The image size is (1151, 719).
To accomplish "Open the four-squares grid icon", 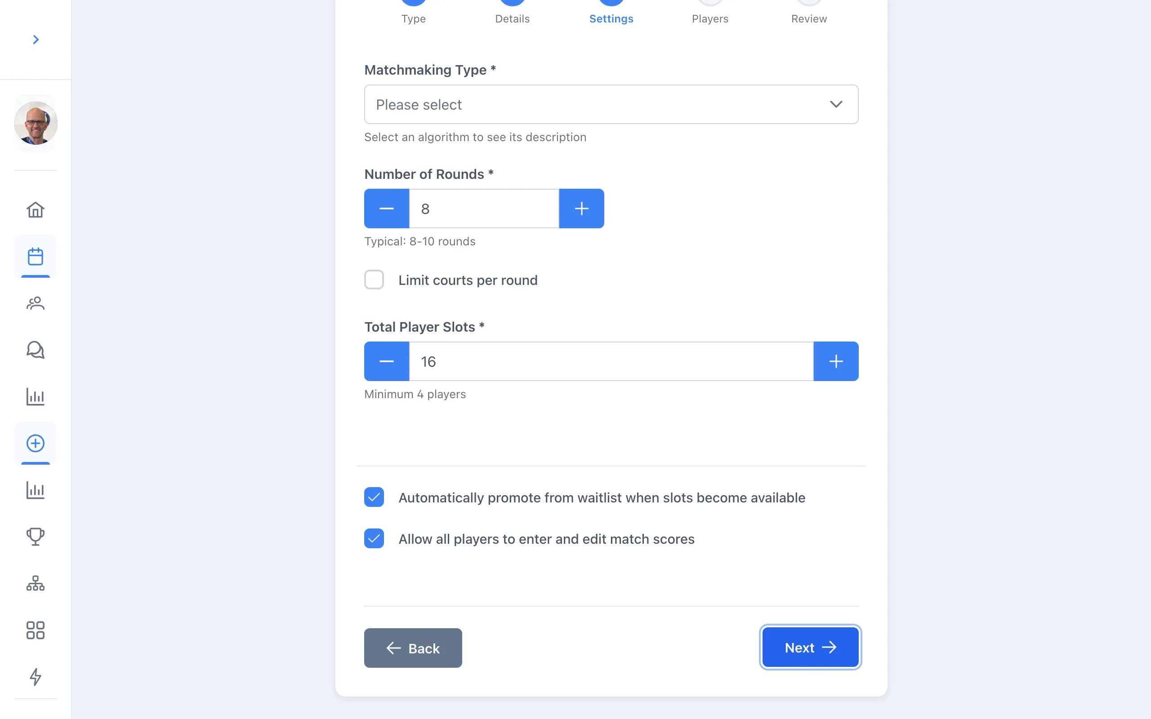I will point(35,630).
